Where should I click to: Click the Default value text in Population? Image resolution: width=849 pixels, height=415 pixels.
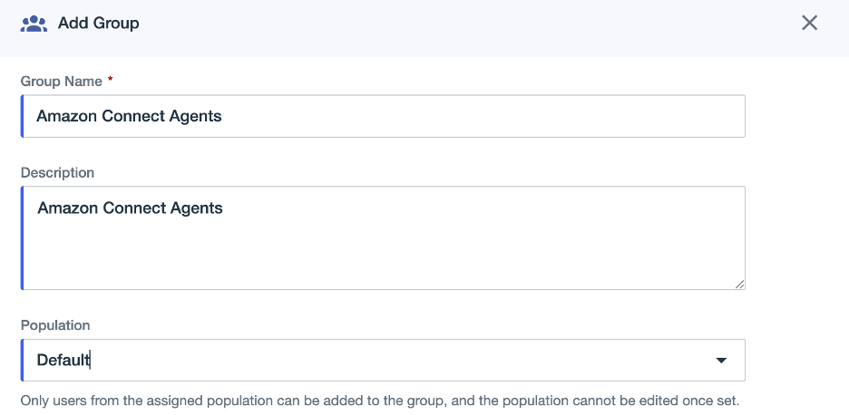pyautogui.click(x=63, y=360)
